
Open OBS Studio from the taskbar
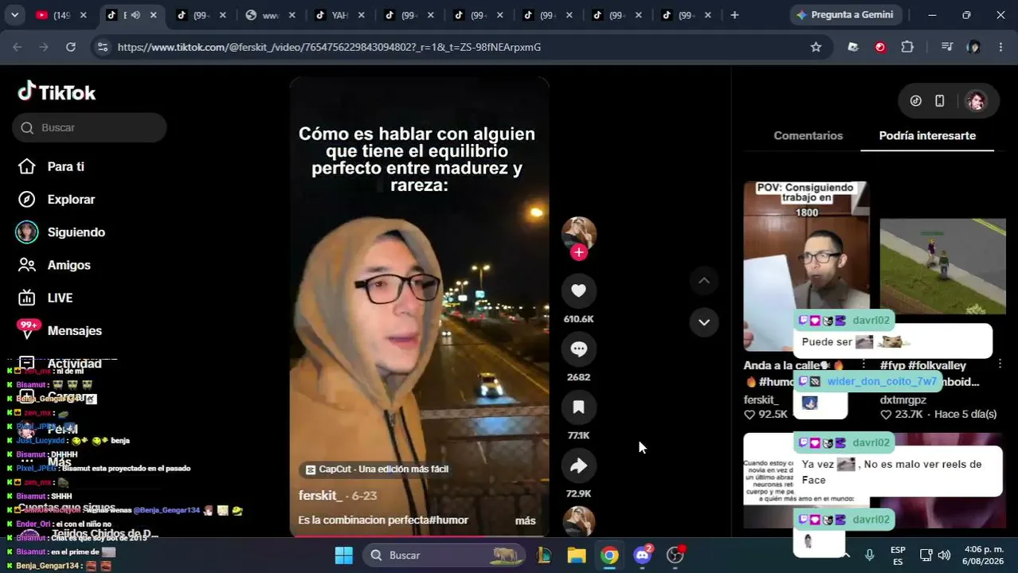(675, 555)
